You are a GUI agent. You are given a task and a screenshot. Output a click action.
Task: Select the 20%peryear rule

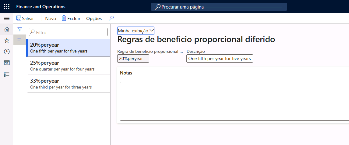pos(68,48)
